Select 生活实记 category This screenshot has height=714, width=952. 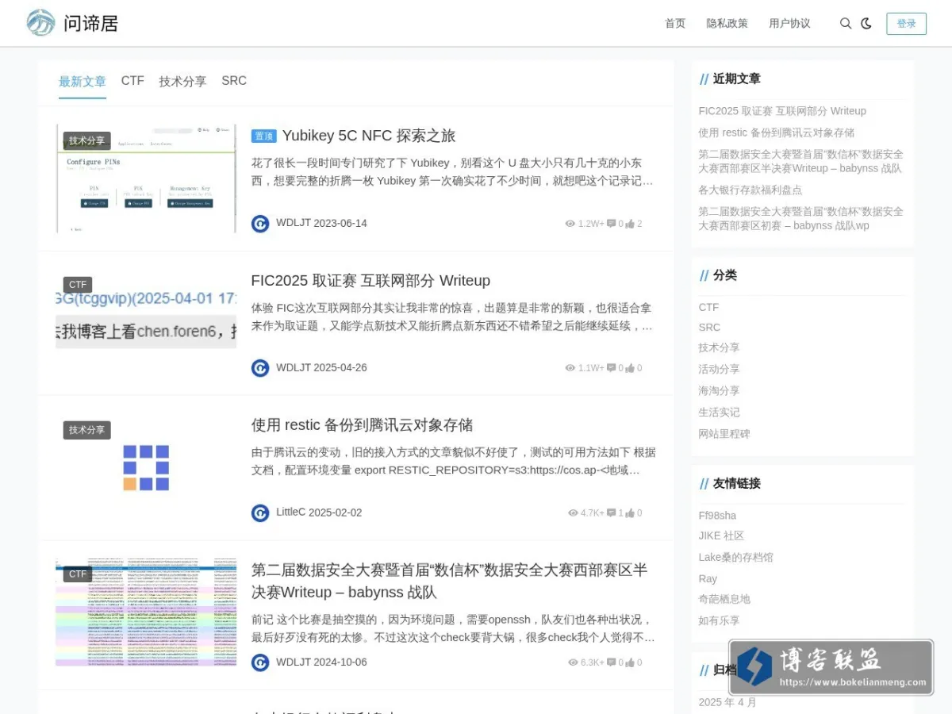(x=719, y=412)
